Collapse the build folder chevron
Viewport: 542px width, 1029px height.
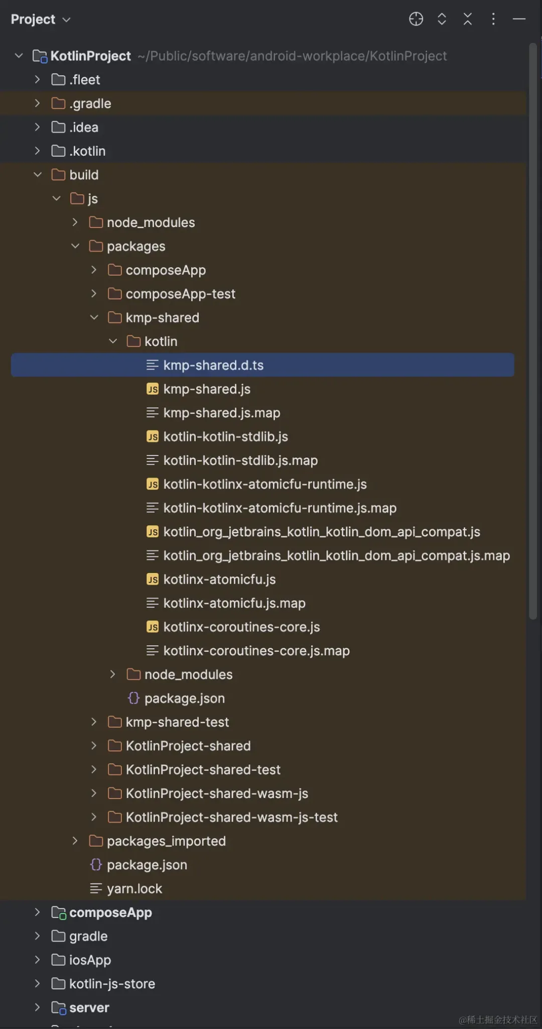coord(38,175)
